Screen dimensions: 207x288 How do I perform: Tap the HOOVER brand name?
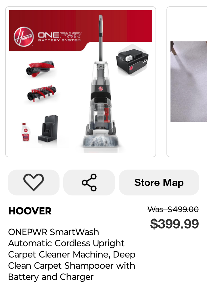(x=30, y=211)
